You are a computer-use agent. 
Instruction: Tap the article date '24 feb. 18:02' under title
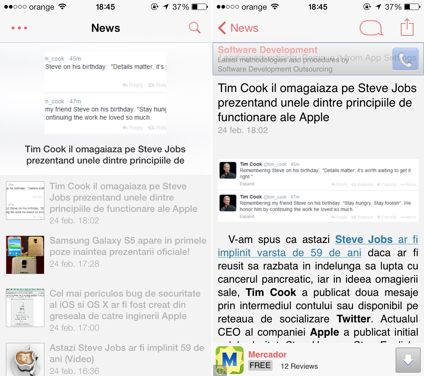click(243, 130)
